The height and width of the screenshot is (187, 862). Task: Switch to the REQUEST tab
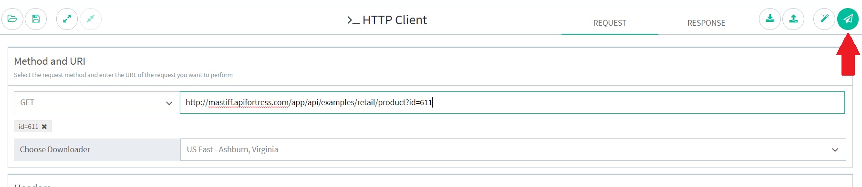[610, 23]
